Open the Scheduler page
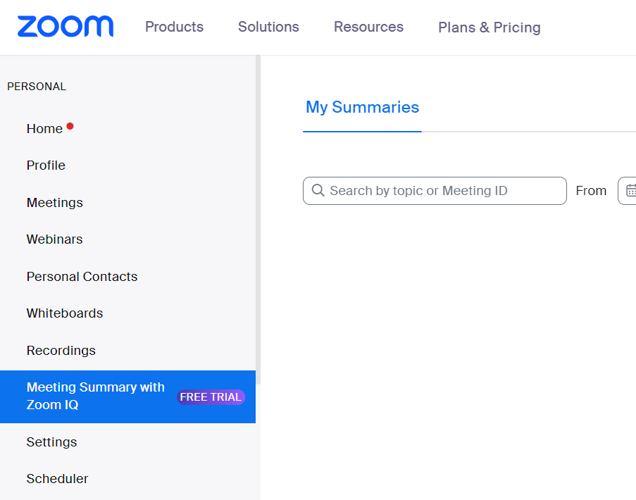This screenshot has height=500, width=636. click(57, 478)
